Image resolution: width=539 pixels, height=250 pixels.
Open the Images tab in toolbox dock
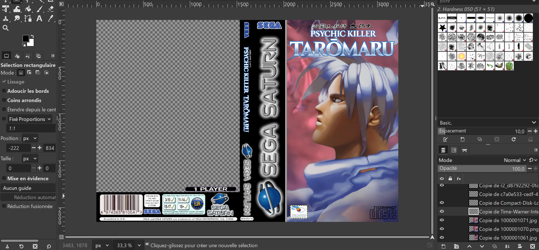(38, 56)
